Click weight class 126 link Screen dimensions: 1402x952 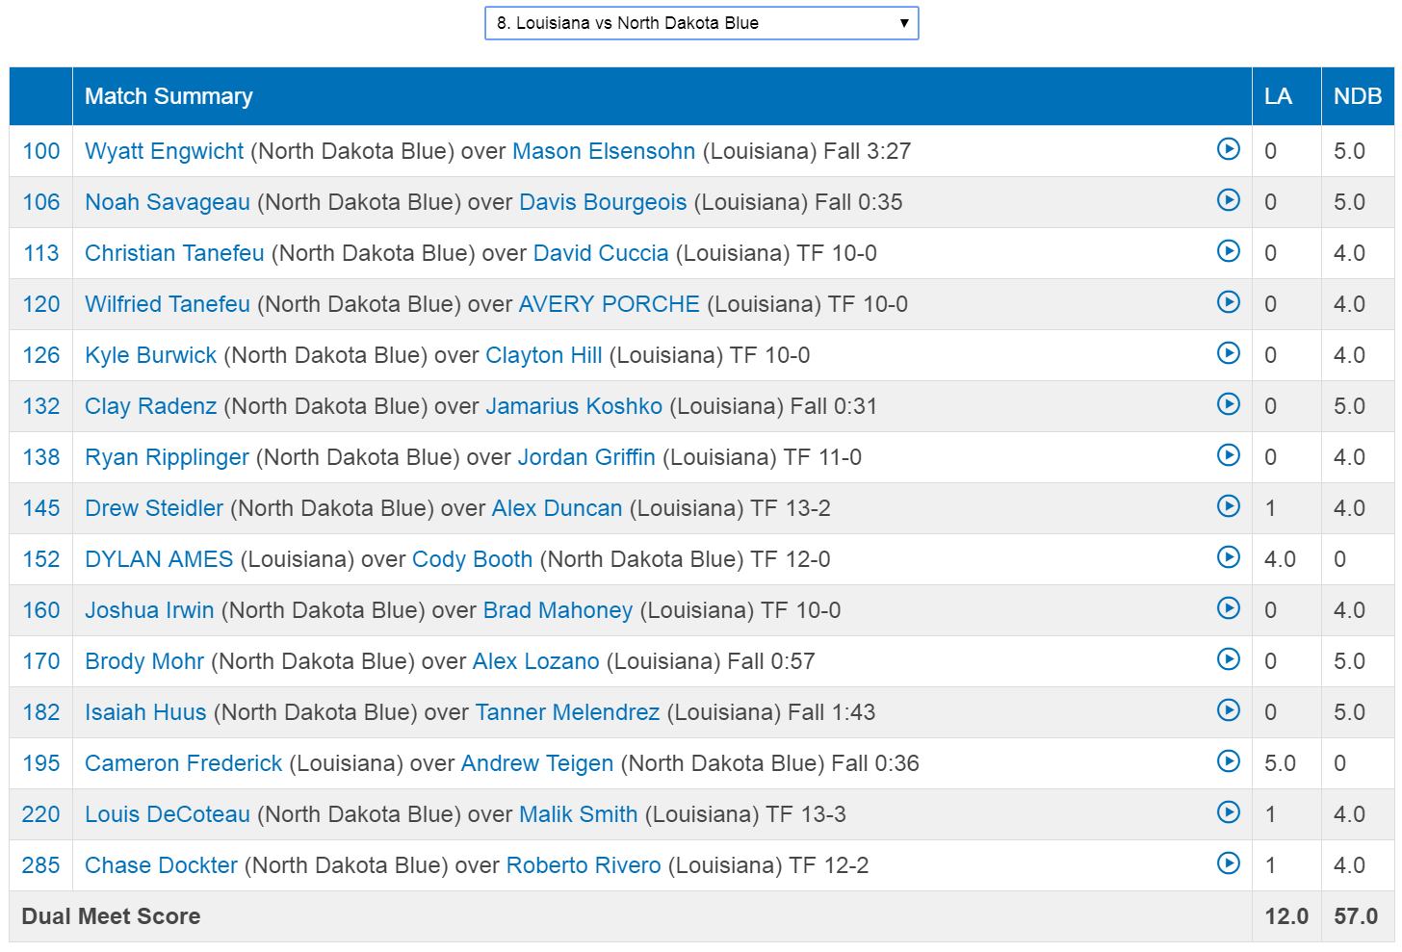pyautogui.click(x=41, y=355)
